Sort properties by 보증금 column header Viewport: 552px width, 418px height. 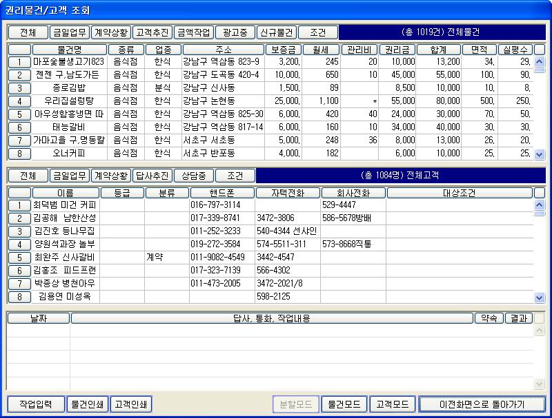click(x=284, y=50)
